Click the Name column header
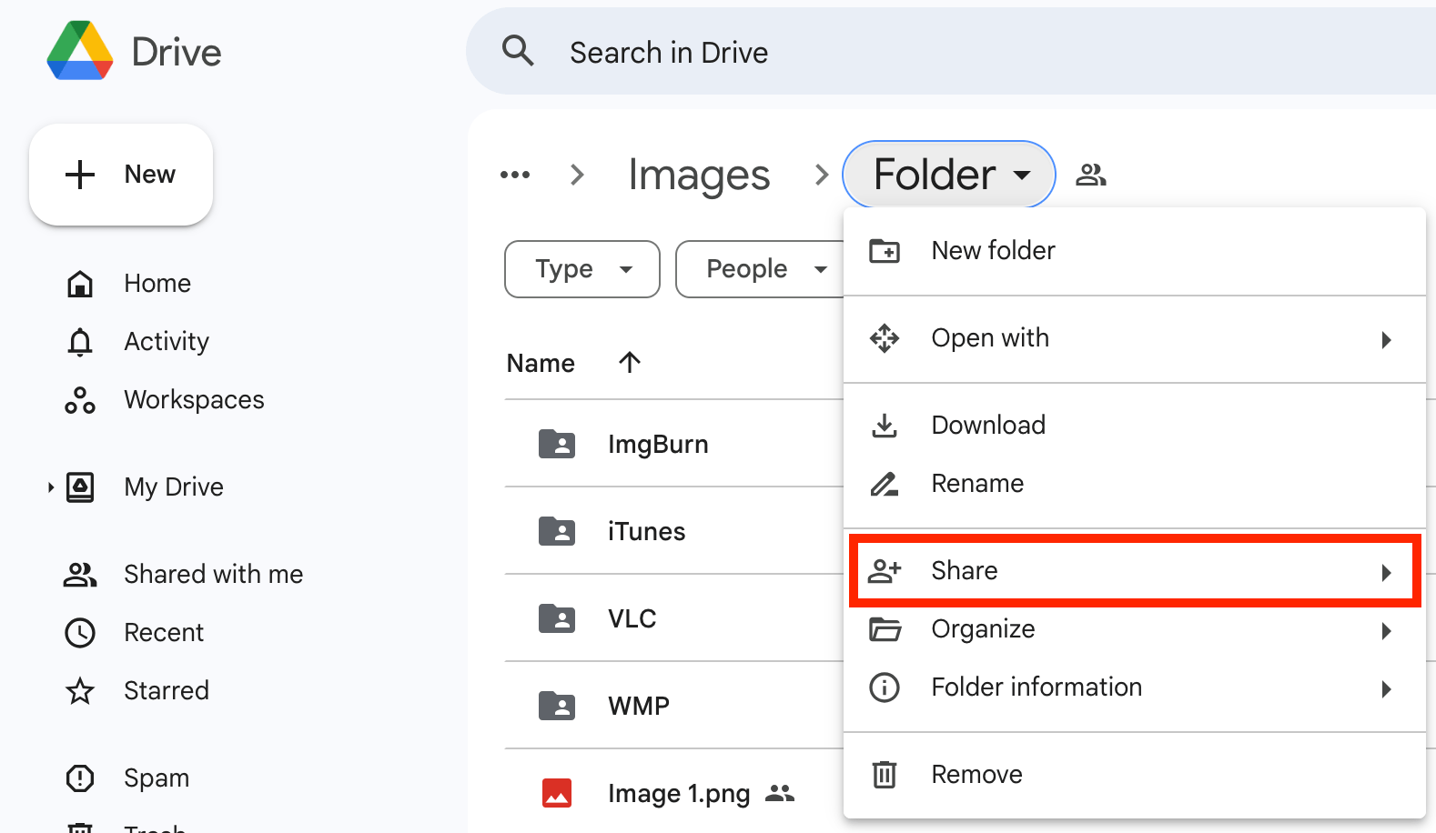The height and width of the screenshot is (833, 1436). pyautogui.click(x=541, y=364)
